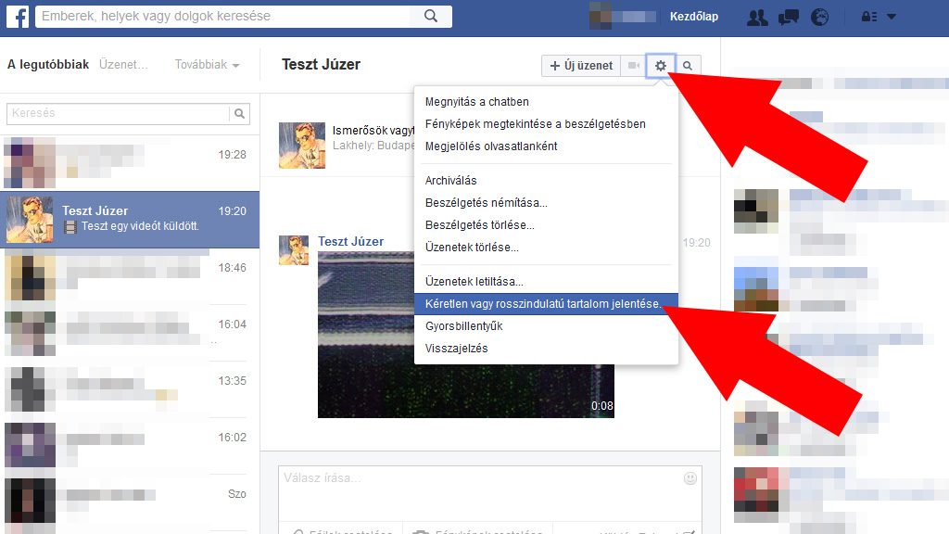This screenshot has width=949, height=534.
Task: Click the search-in-conversation magnifier button
Action: click(688, 66)
